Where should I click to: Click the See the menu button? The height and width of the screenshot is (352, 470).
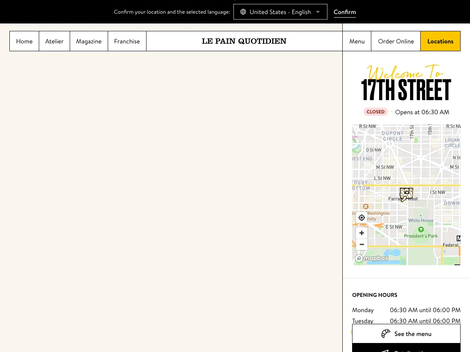(406, 334)
